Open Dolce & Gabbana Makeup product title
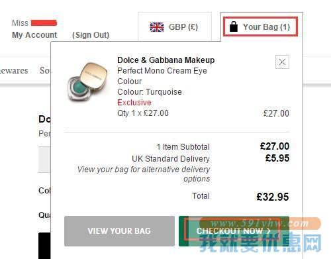331x259 pixels. 166,60
